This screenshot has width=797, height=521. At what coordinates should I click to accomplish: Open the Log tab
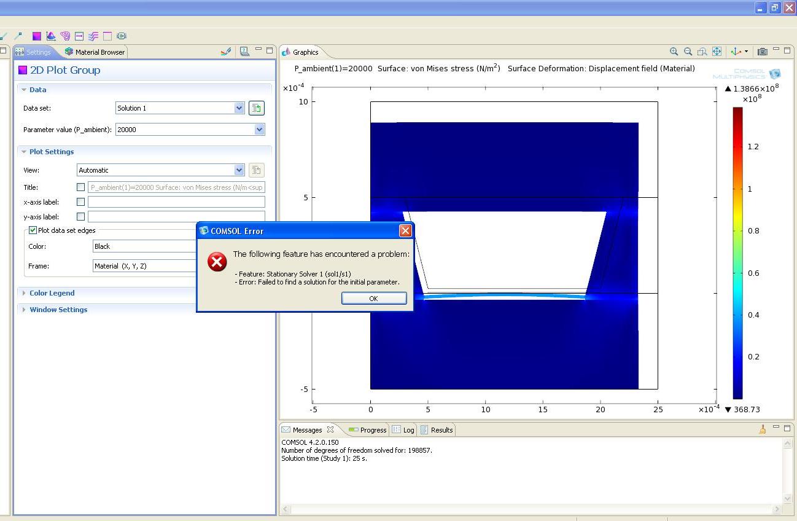tap(403, 430)
